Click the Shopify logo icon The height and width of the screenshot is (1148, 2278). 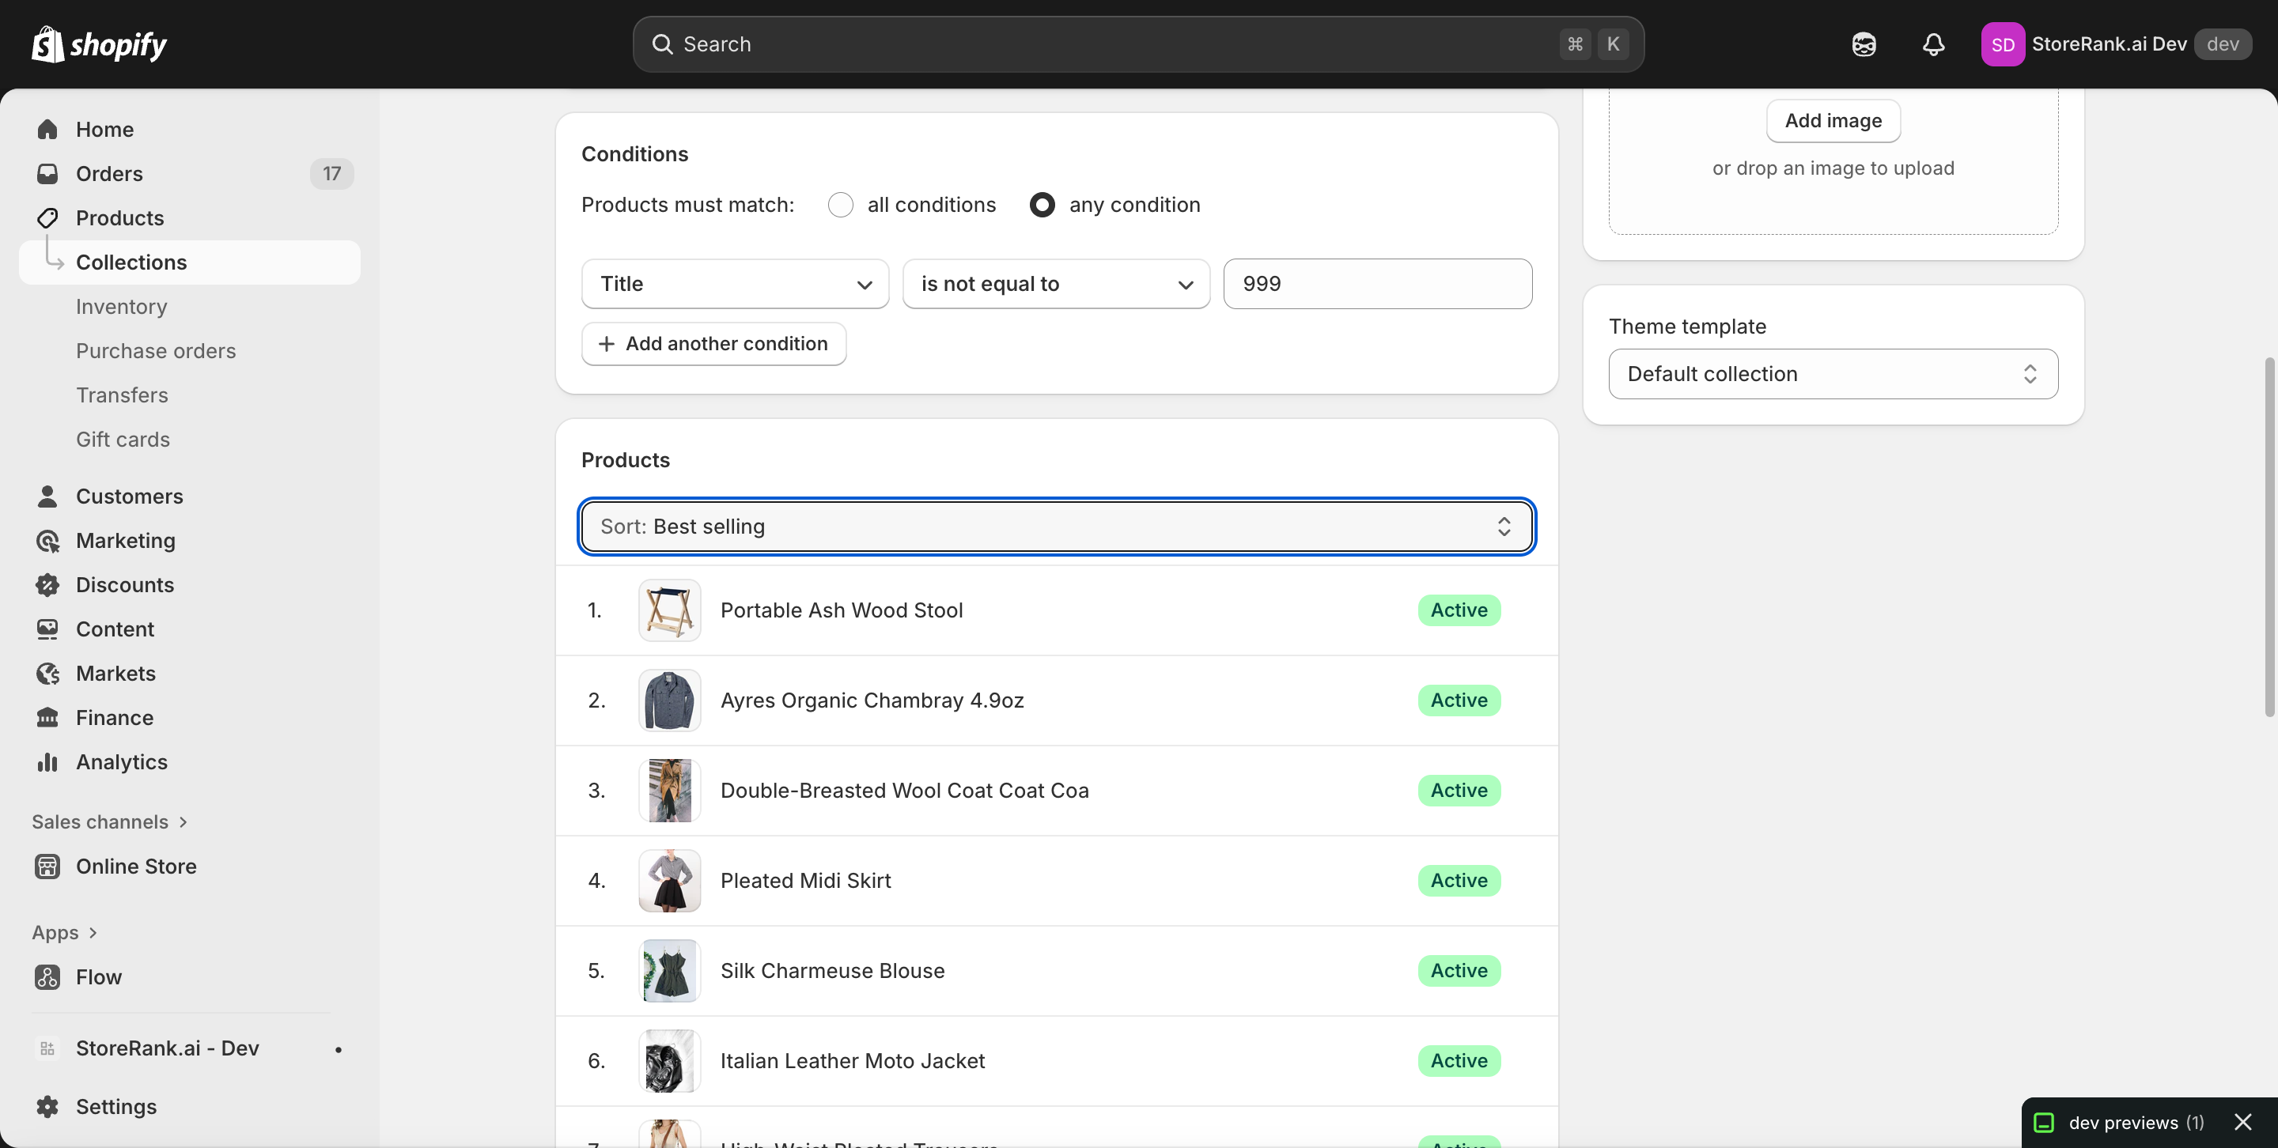click(47, 44)
